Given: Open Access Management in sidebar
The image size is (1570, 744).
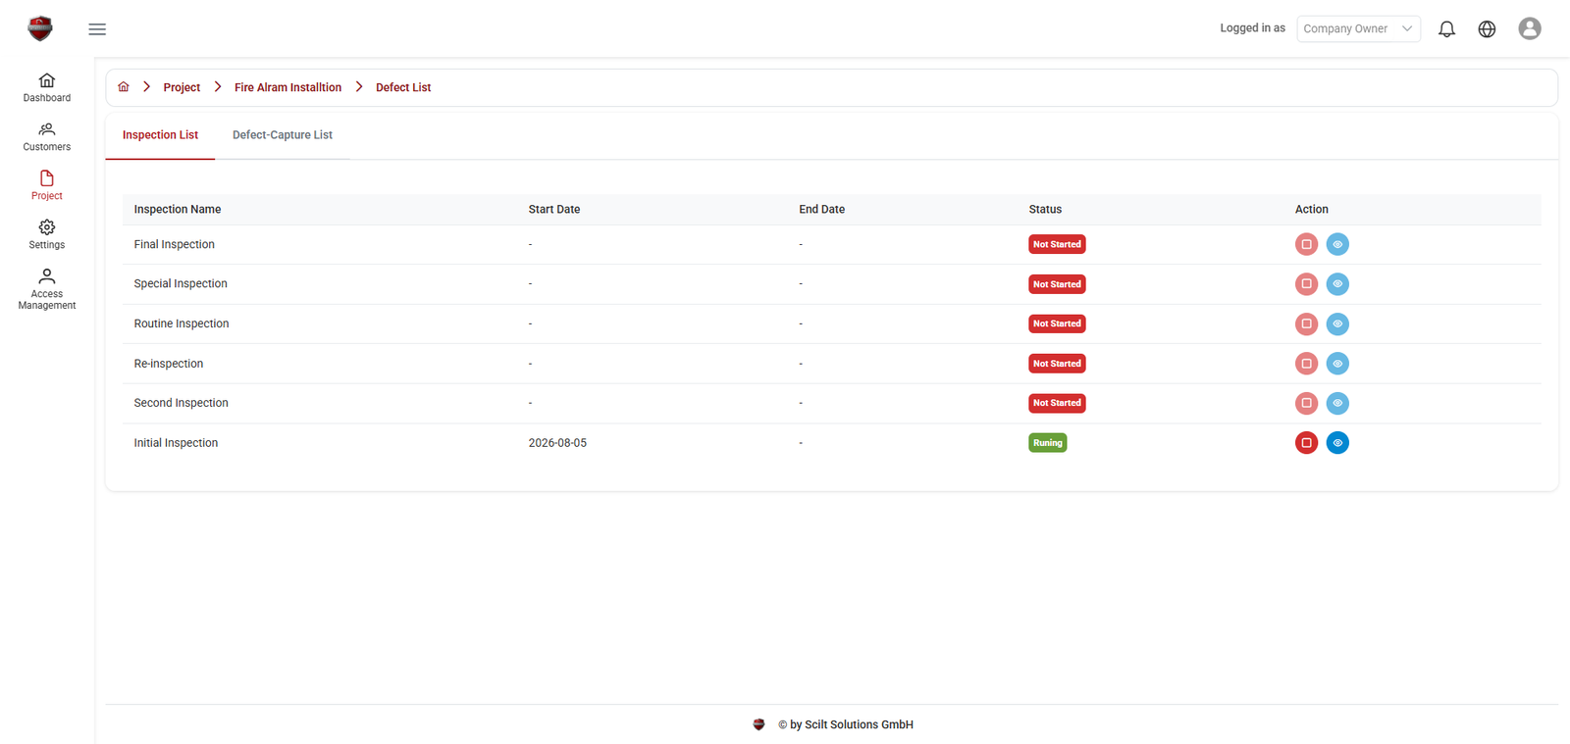Looking at the screenshot, I should [47, 289].
